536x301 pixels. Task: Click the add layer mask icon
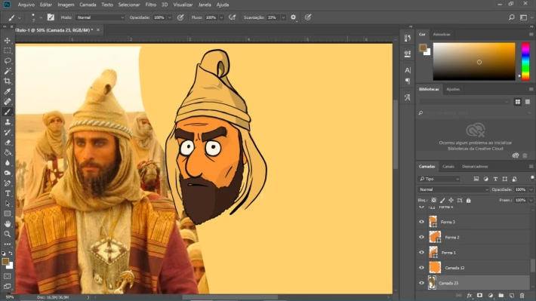coord(480,295)
